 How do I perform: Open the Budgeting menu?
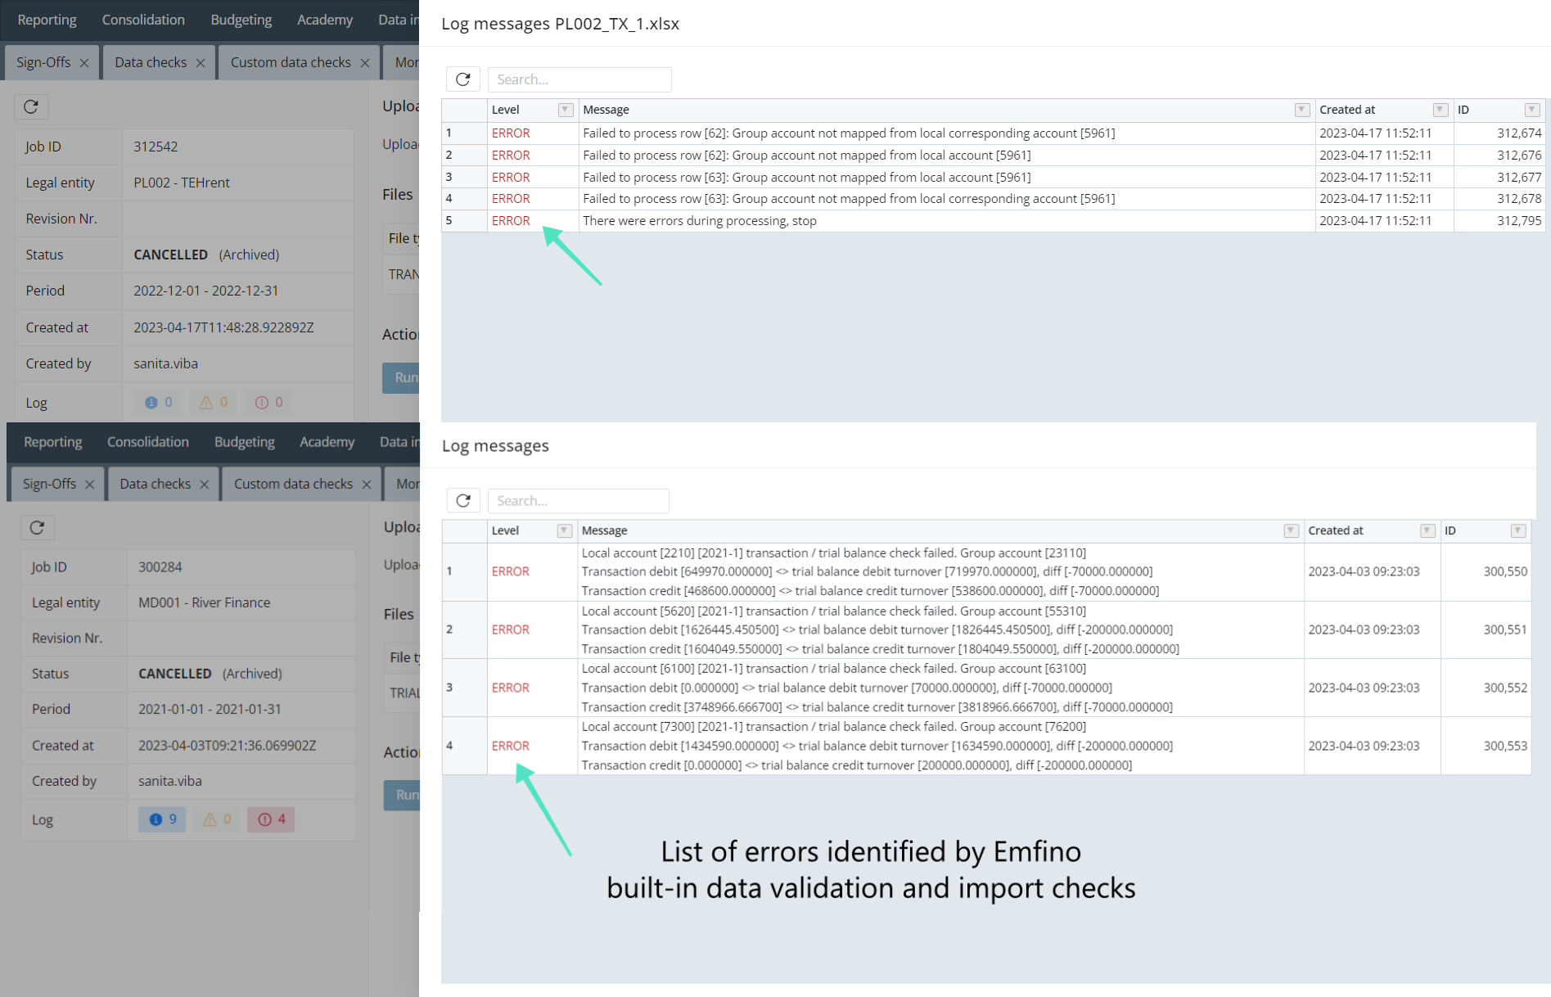point(241,19)
